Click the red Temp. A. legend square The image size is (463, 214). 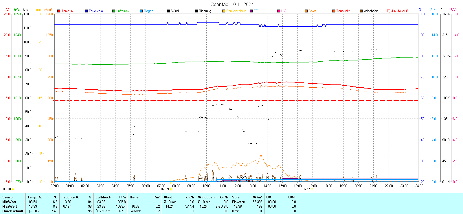(x=59, y=11)
